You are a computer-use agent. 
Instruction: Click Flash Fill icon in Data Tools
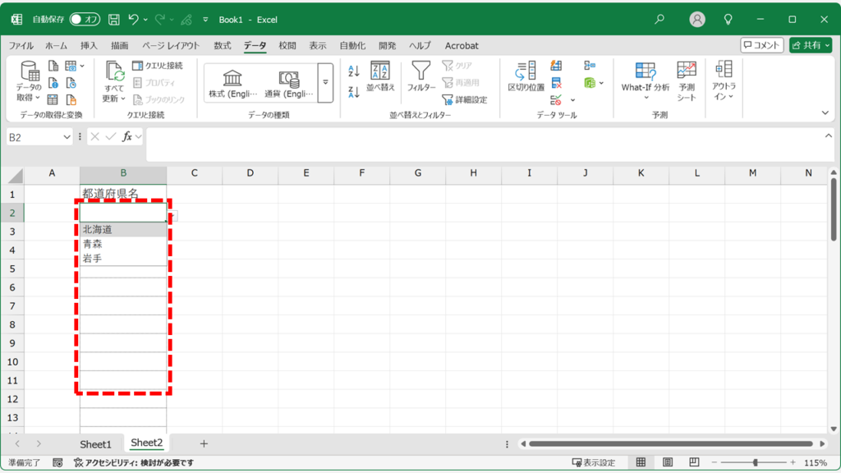[x=556, y=66]
